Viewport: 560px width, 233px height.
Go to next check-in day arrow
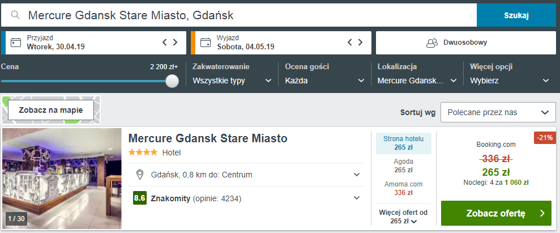176,43
